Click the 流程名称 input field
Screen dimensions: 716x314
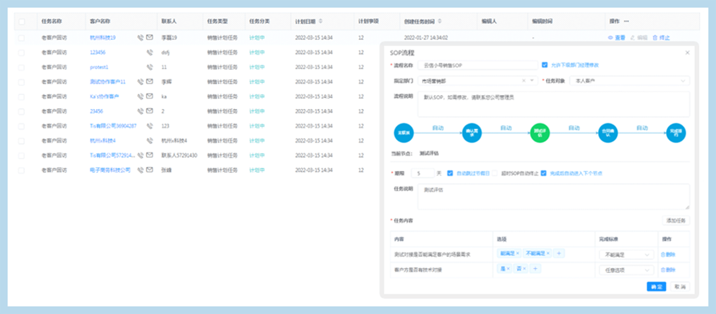[477, 65]
